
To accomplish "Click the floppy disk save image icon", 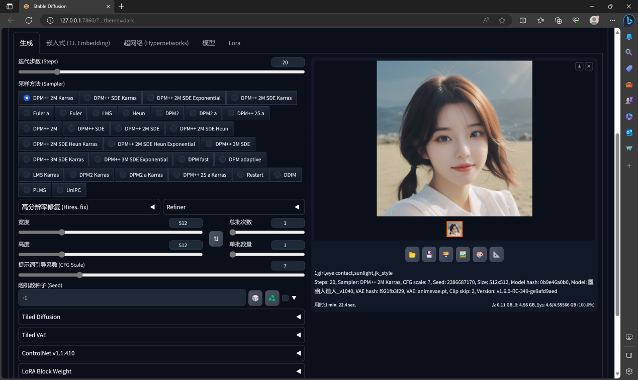I will 429,255.
